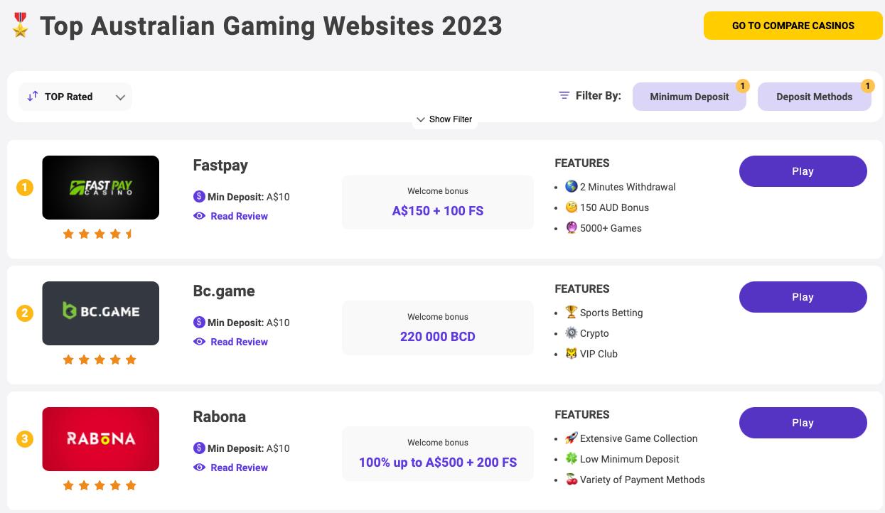Click the Sports Betting feature text
The image size is (885, 513).
click(611, 313)
